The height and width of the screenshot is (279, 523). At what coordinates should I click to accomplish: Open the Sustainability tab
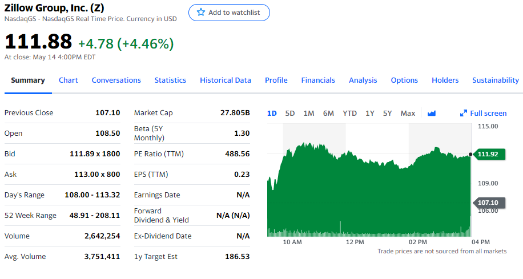[496, 80]
